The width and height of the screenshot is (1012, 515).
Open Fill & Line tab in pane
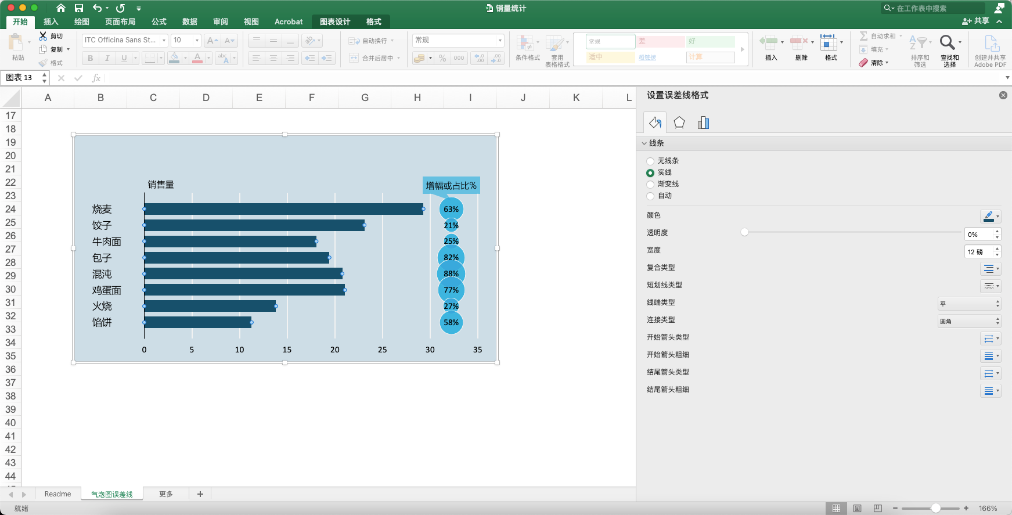point(656,123)
